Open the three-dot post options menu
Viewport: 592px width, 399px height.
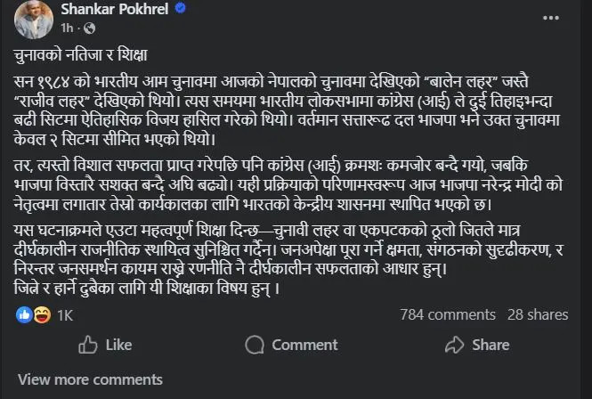(x=551, y=18)
